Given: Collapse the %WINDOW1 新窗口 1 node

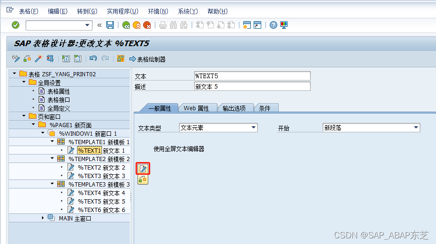Looking at the screenshot, I should click(x=43, y=133).
